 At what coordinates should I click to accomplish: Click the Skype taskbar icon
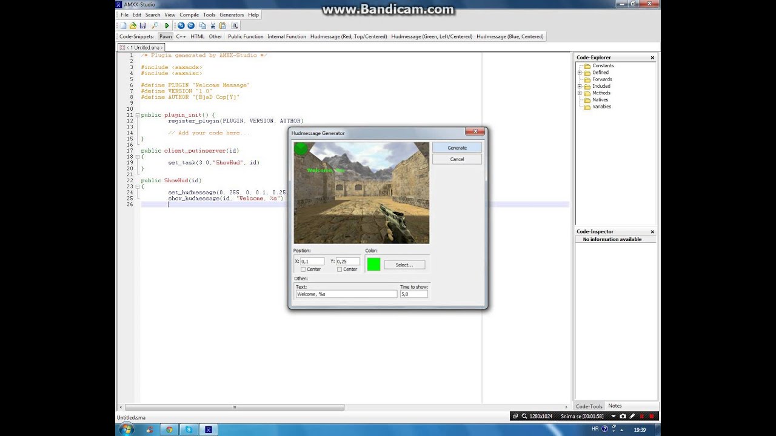[x=189, y=429]
